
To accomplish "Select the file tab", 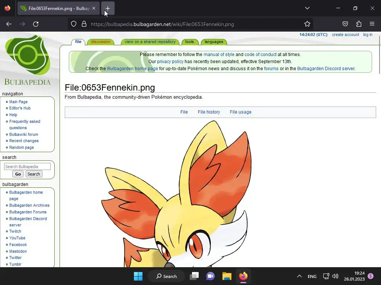I will click(x=78, y=42).
